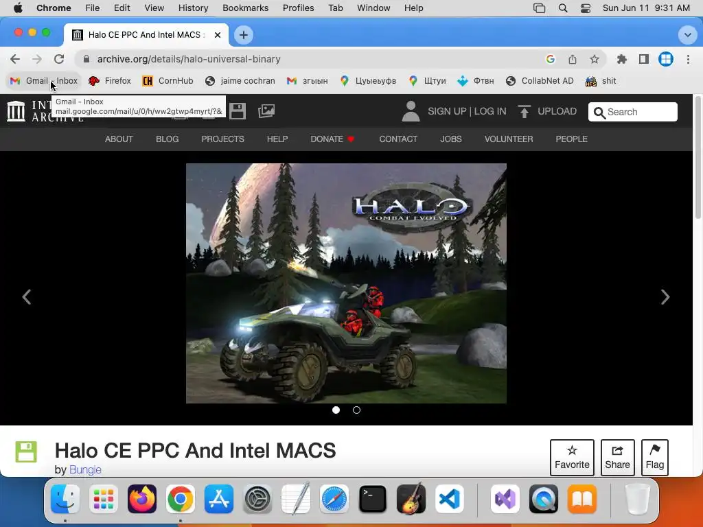
Task: Click the LOG IN link
Action: 490,111
